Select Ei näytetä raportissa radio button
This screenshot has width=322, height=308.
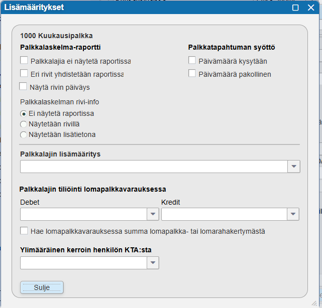(23, 114)
